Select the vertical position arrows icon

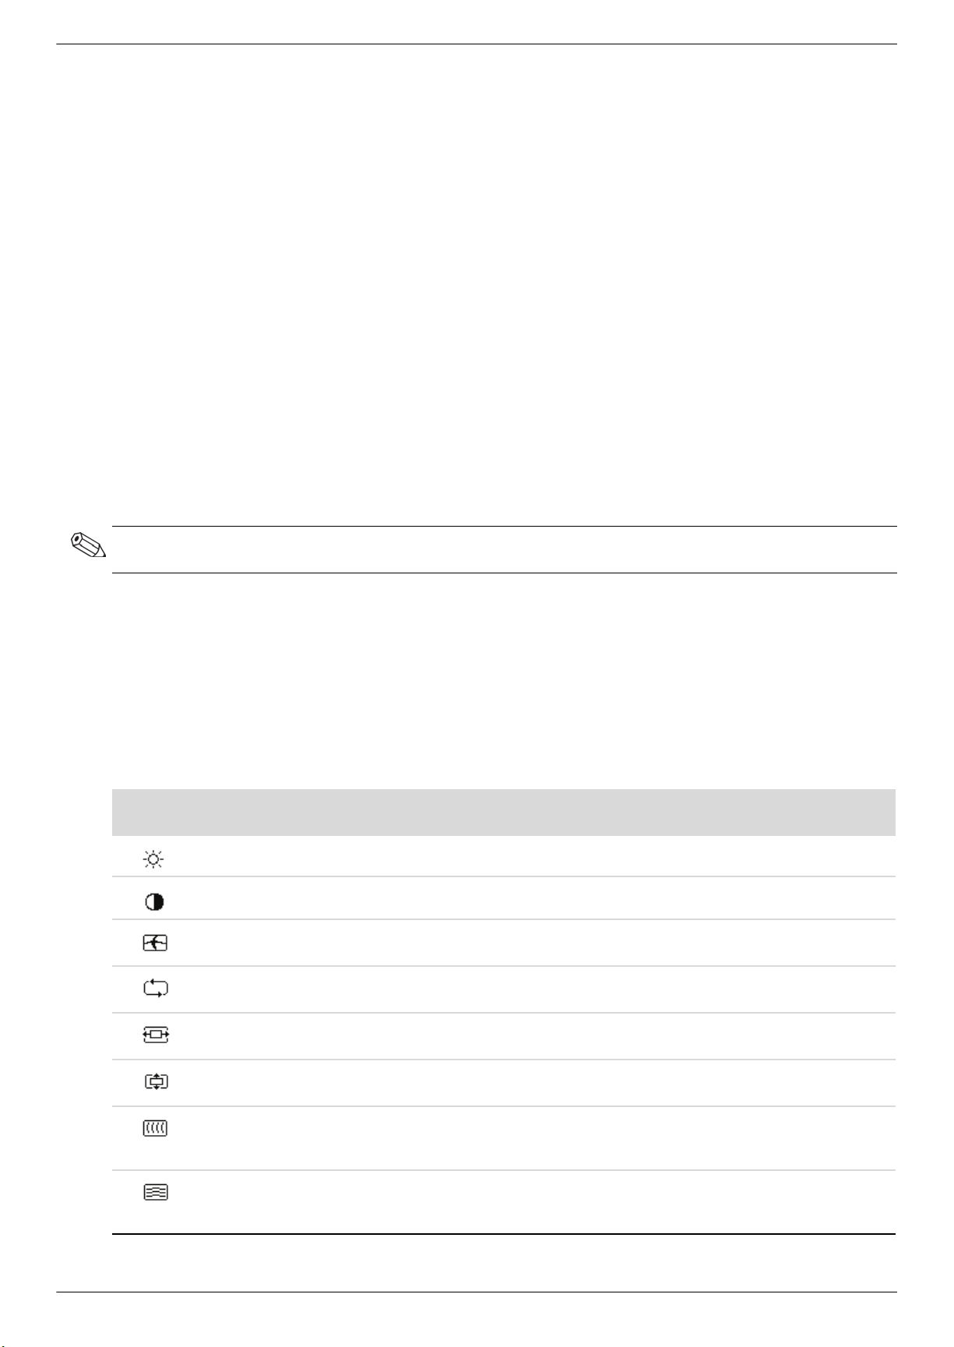[157, 1081]
